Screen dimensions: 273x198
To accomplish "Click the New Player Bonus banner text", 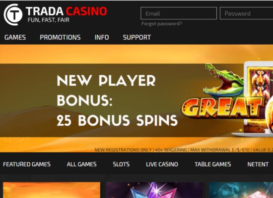I will point(117,100).
